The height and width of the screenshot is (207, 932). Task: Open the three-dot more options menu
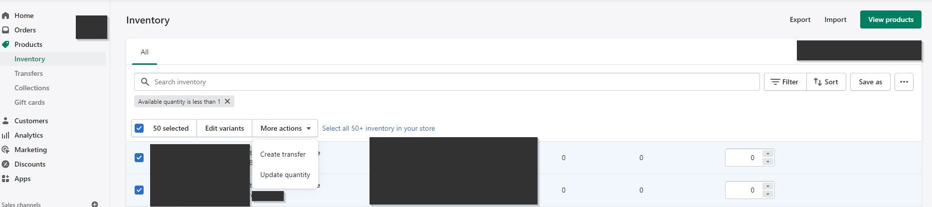(904, 82)
